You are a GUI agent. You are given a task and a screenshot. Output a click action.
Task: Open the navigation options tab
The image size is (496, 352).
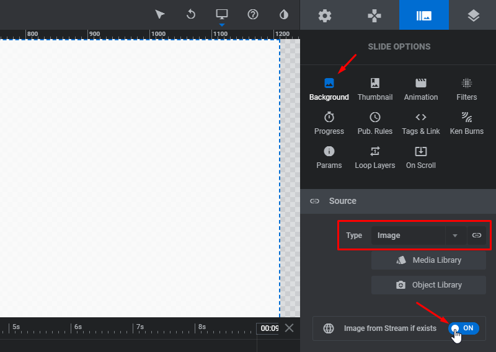click(x=374, y=15)
